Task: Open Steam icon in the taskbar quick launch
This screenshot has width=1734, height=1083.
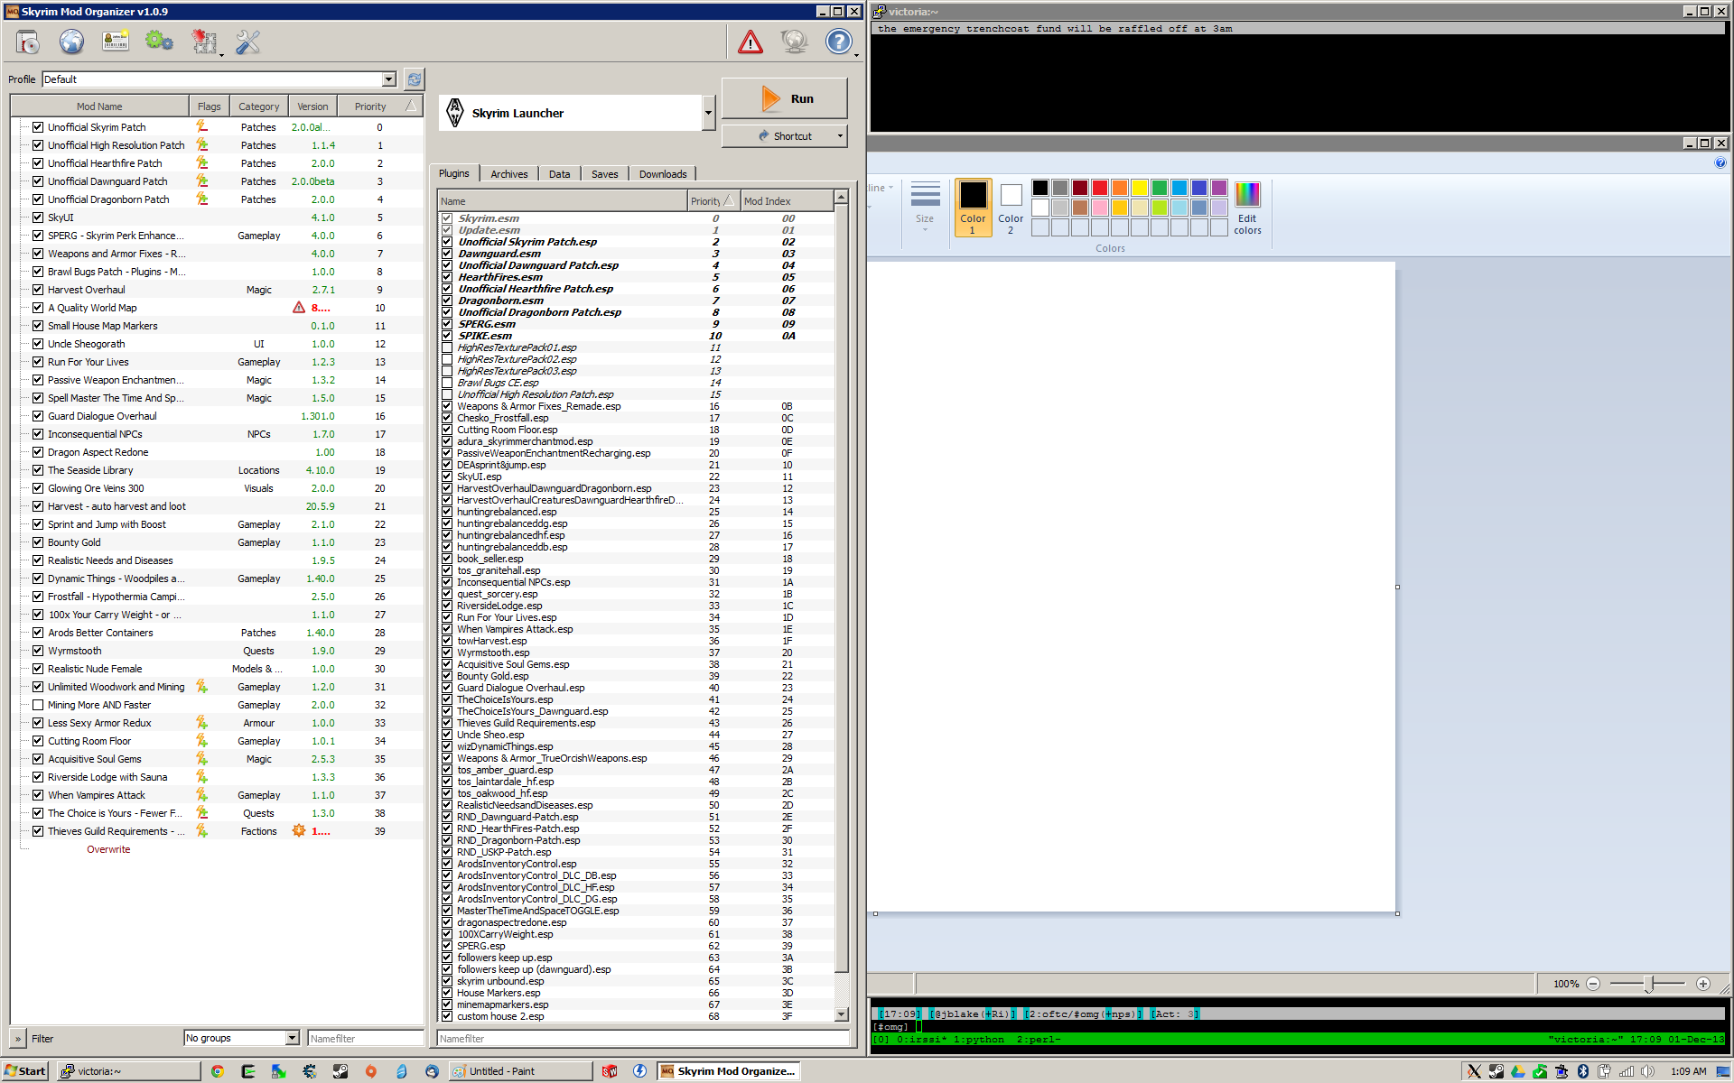Action: click(340, 1071)
